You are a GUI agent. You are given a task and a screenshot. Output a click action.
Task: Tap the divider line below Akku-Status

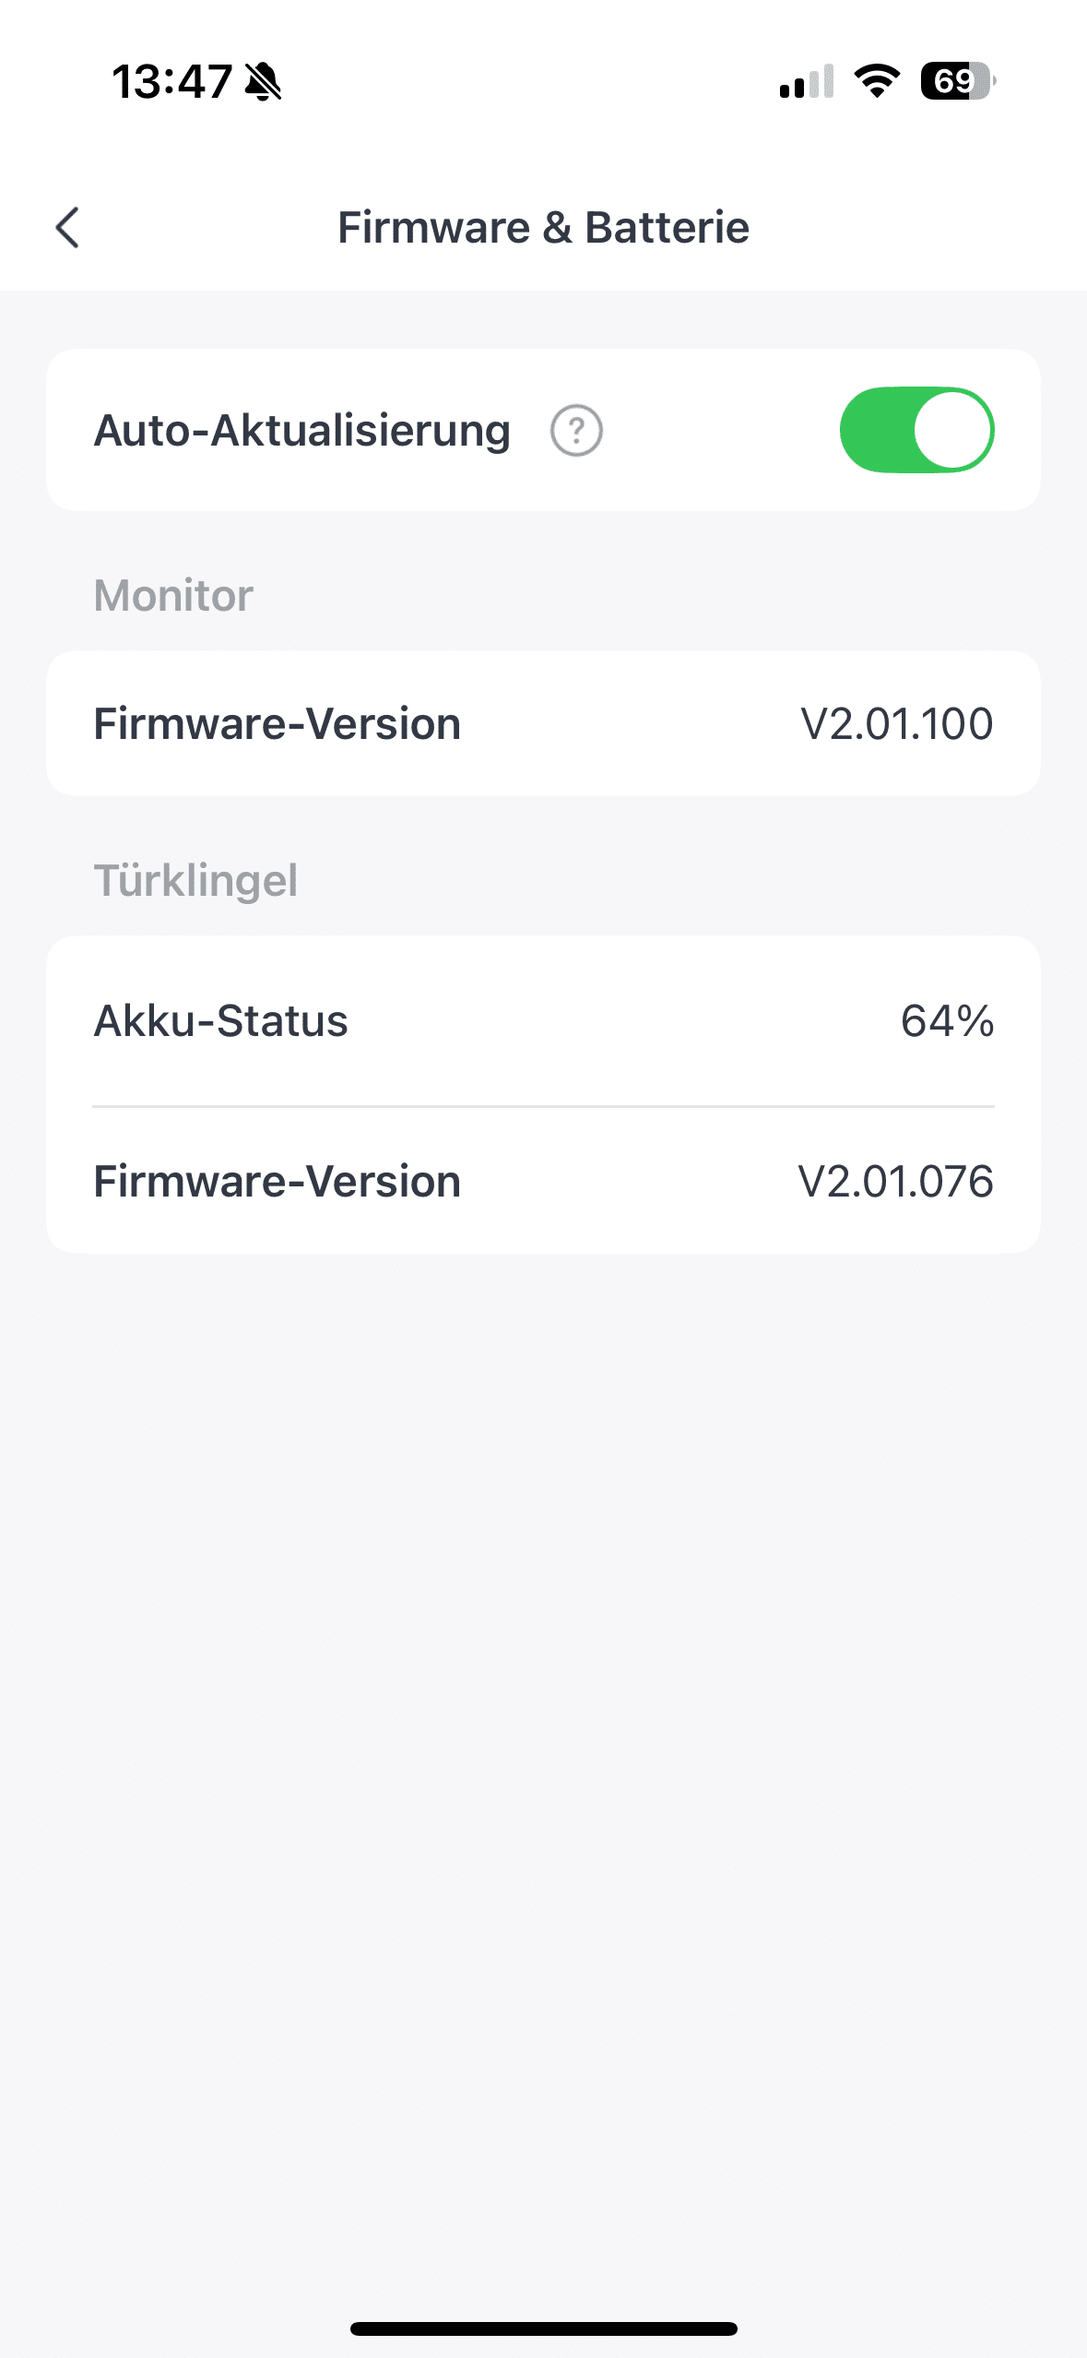tap(543, 1106)
